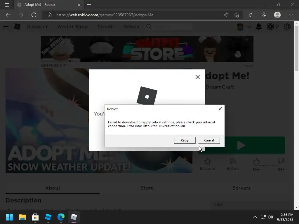Go back to the previous browser page
299x224 pixels.
click(8, 15)
